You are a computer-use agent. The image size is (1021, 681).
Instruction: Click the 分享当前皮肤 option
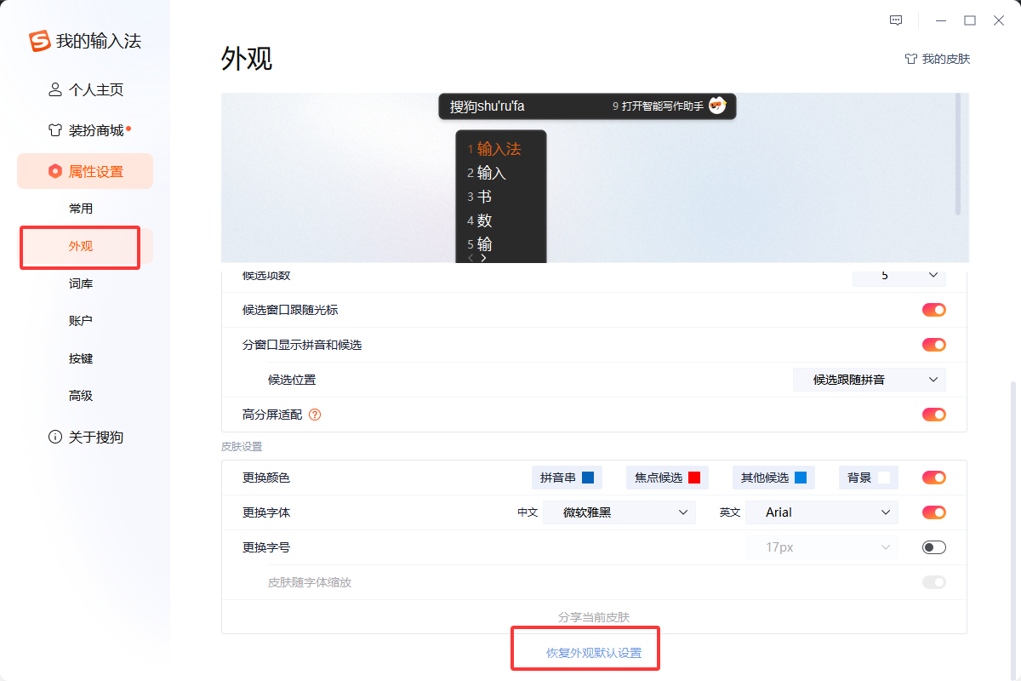pyautogui.click(x=593, y=615)
